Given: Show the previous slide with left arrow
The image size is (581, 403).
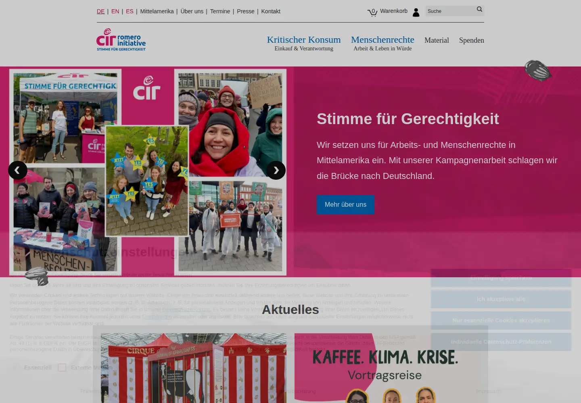Looking at the screenshot, I should pyautogui.click(x=18, y=170).
